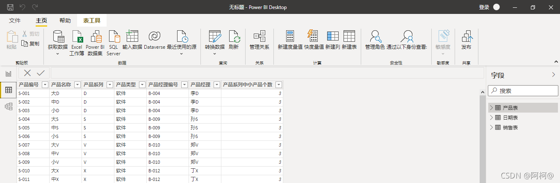Select cell S-007 in the table

pyautogui.click(x=33, y=145)
